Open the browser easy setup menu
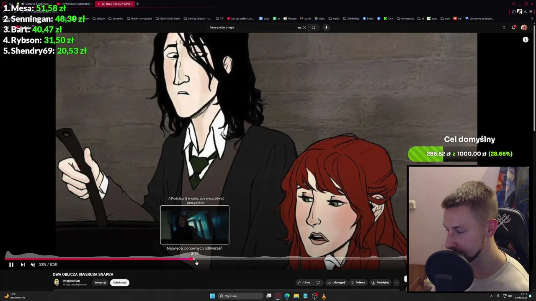This screenshot has height=301, width=536. click(531, 12)
